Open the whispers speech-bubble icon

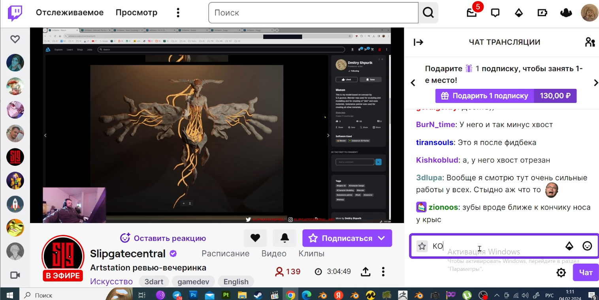click(495, 13)
